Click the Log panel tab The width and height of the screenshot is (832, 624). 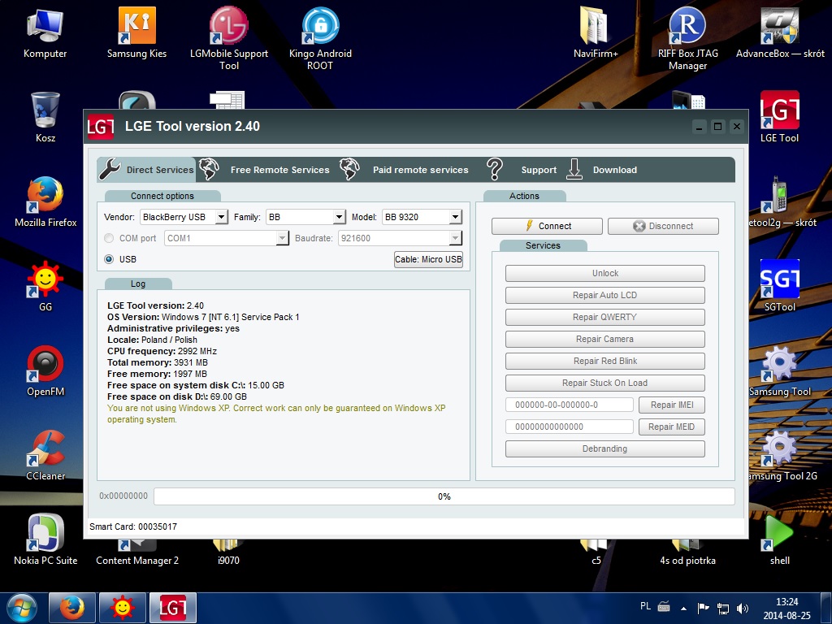(138, 284)
